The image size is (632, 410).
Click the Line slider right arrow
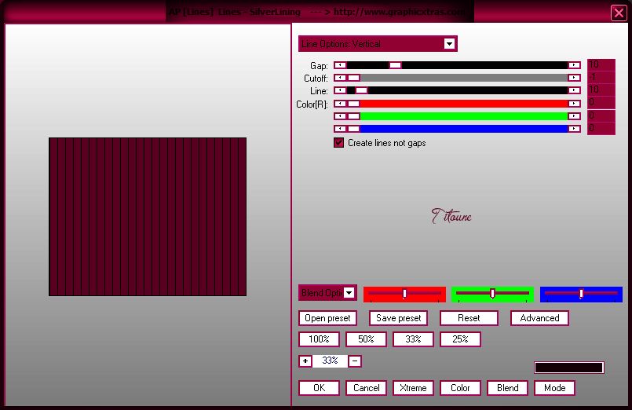pos(575,90)
